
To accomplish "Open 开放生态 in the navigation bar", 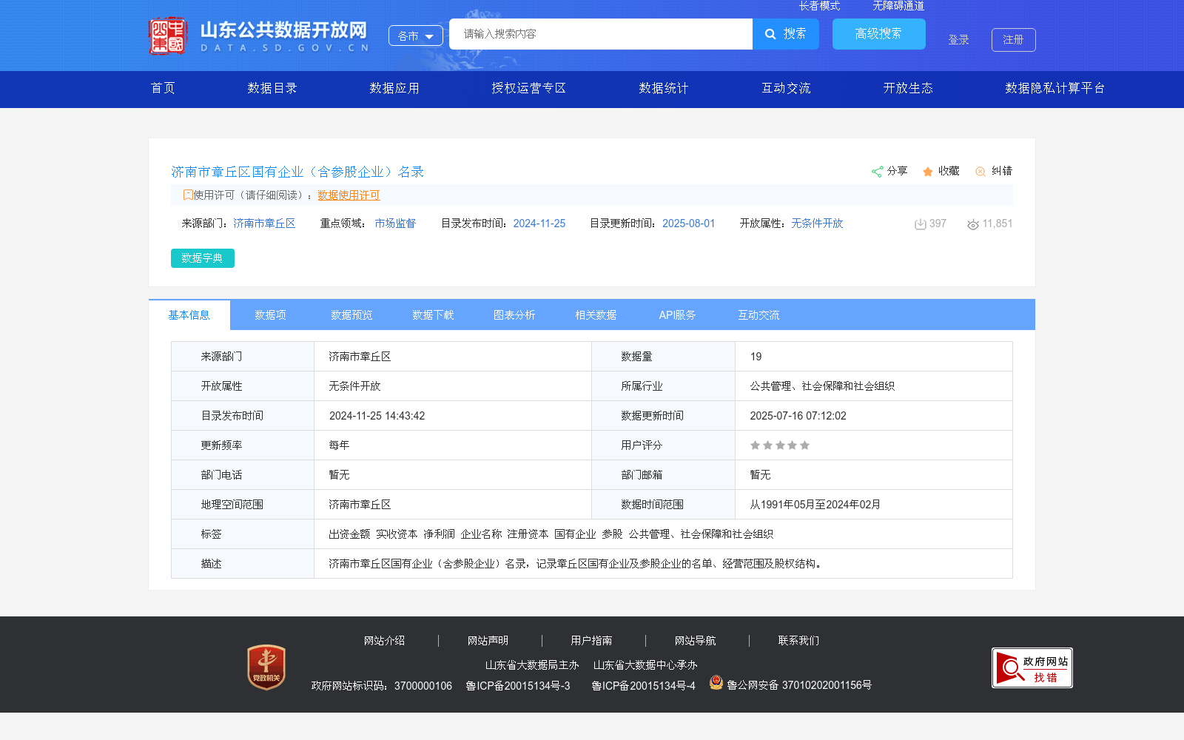I will (908, 88).
